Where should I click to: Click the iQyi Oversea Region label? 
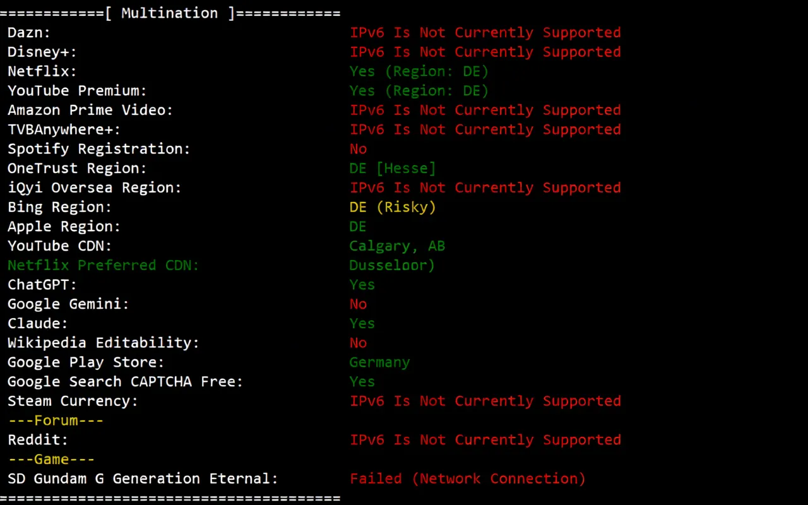point(95,188)
